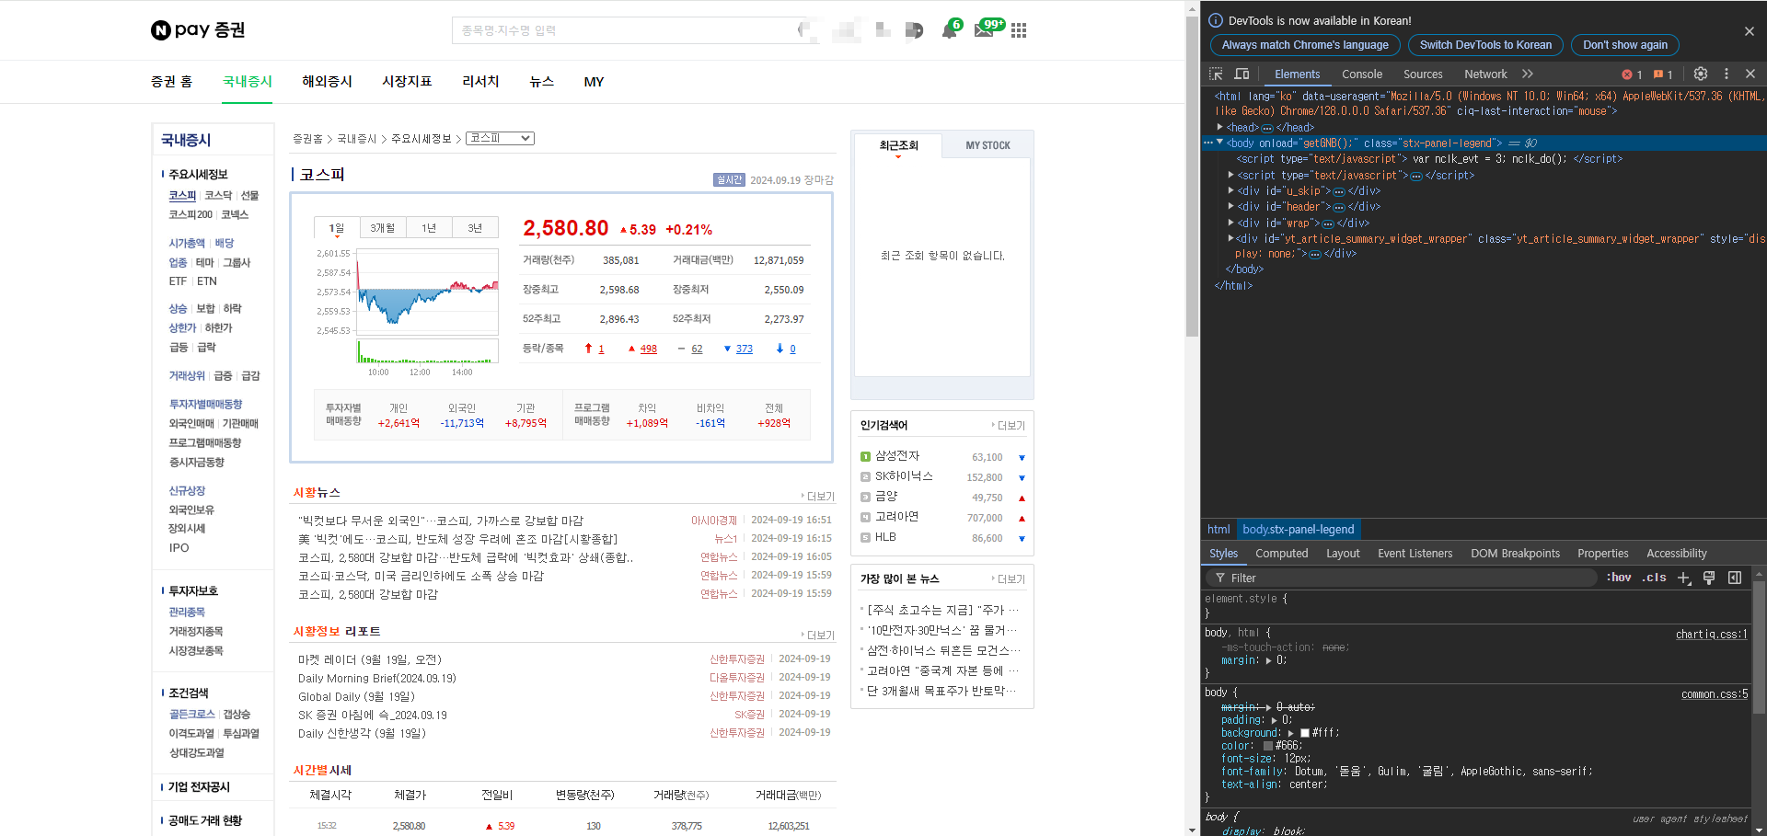Toggle the rendering emulation paintbrush icon

1709,578
